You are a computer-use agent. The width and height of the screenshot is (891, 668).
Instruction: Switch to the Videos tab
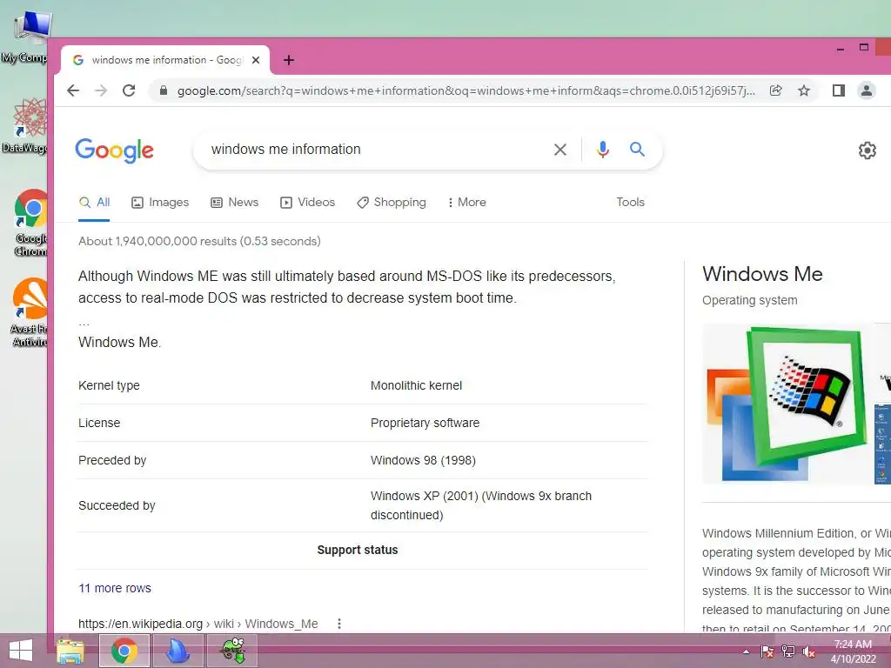click(307, 202)
